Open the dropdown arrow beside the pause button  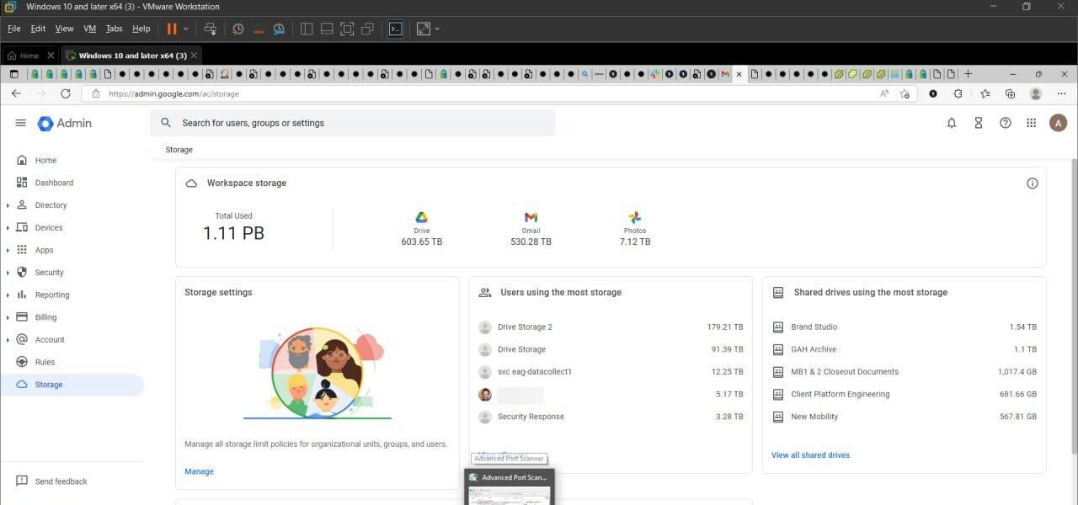coord(186,29)
